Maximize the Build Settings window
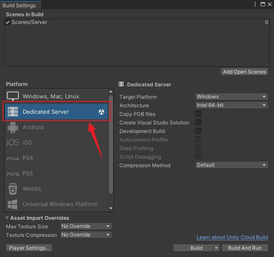The height and width of the screenshot is (257, 274). point(262,4)
